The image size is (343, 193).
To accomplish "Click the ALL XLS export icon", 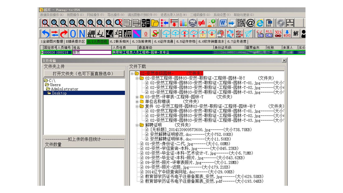I will (269, 34).
